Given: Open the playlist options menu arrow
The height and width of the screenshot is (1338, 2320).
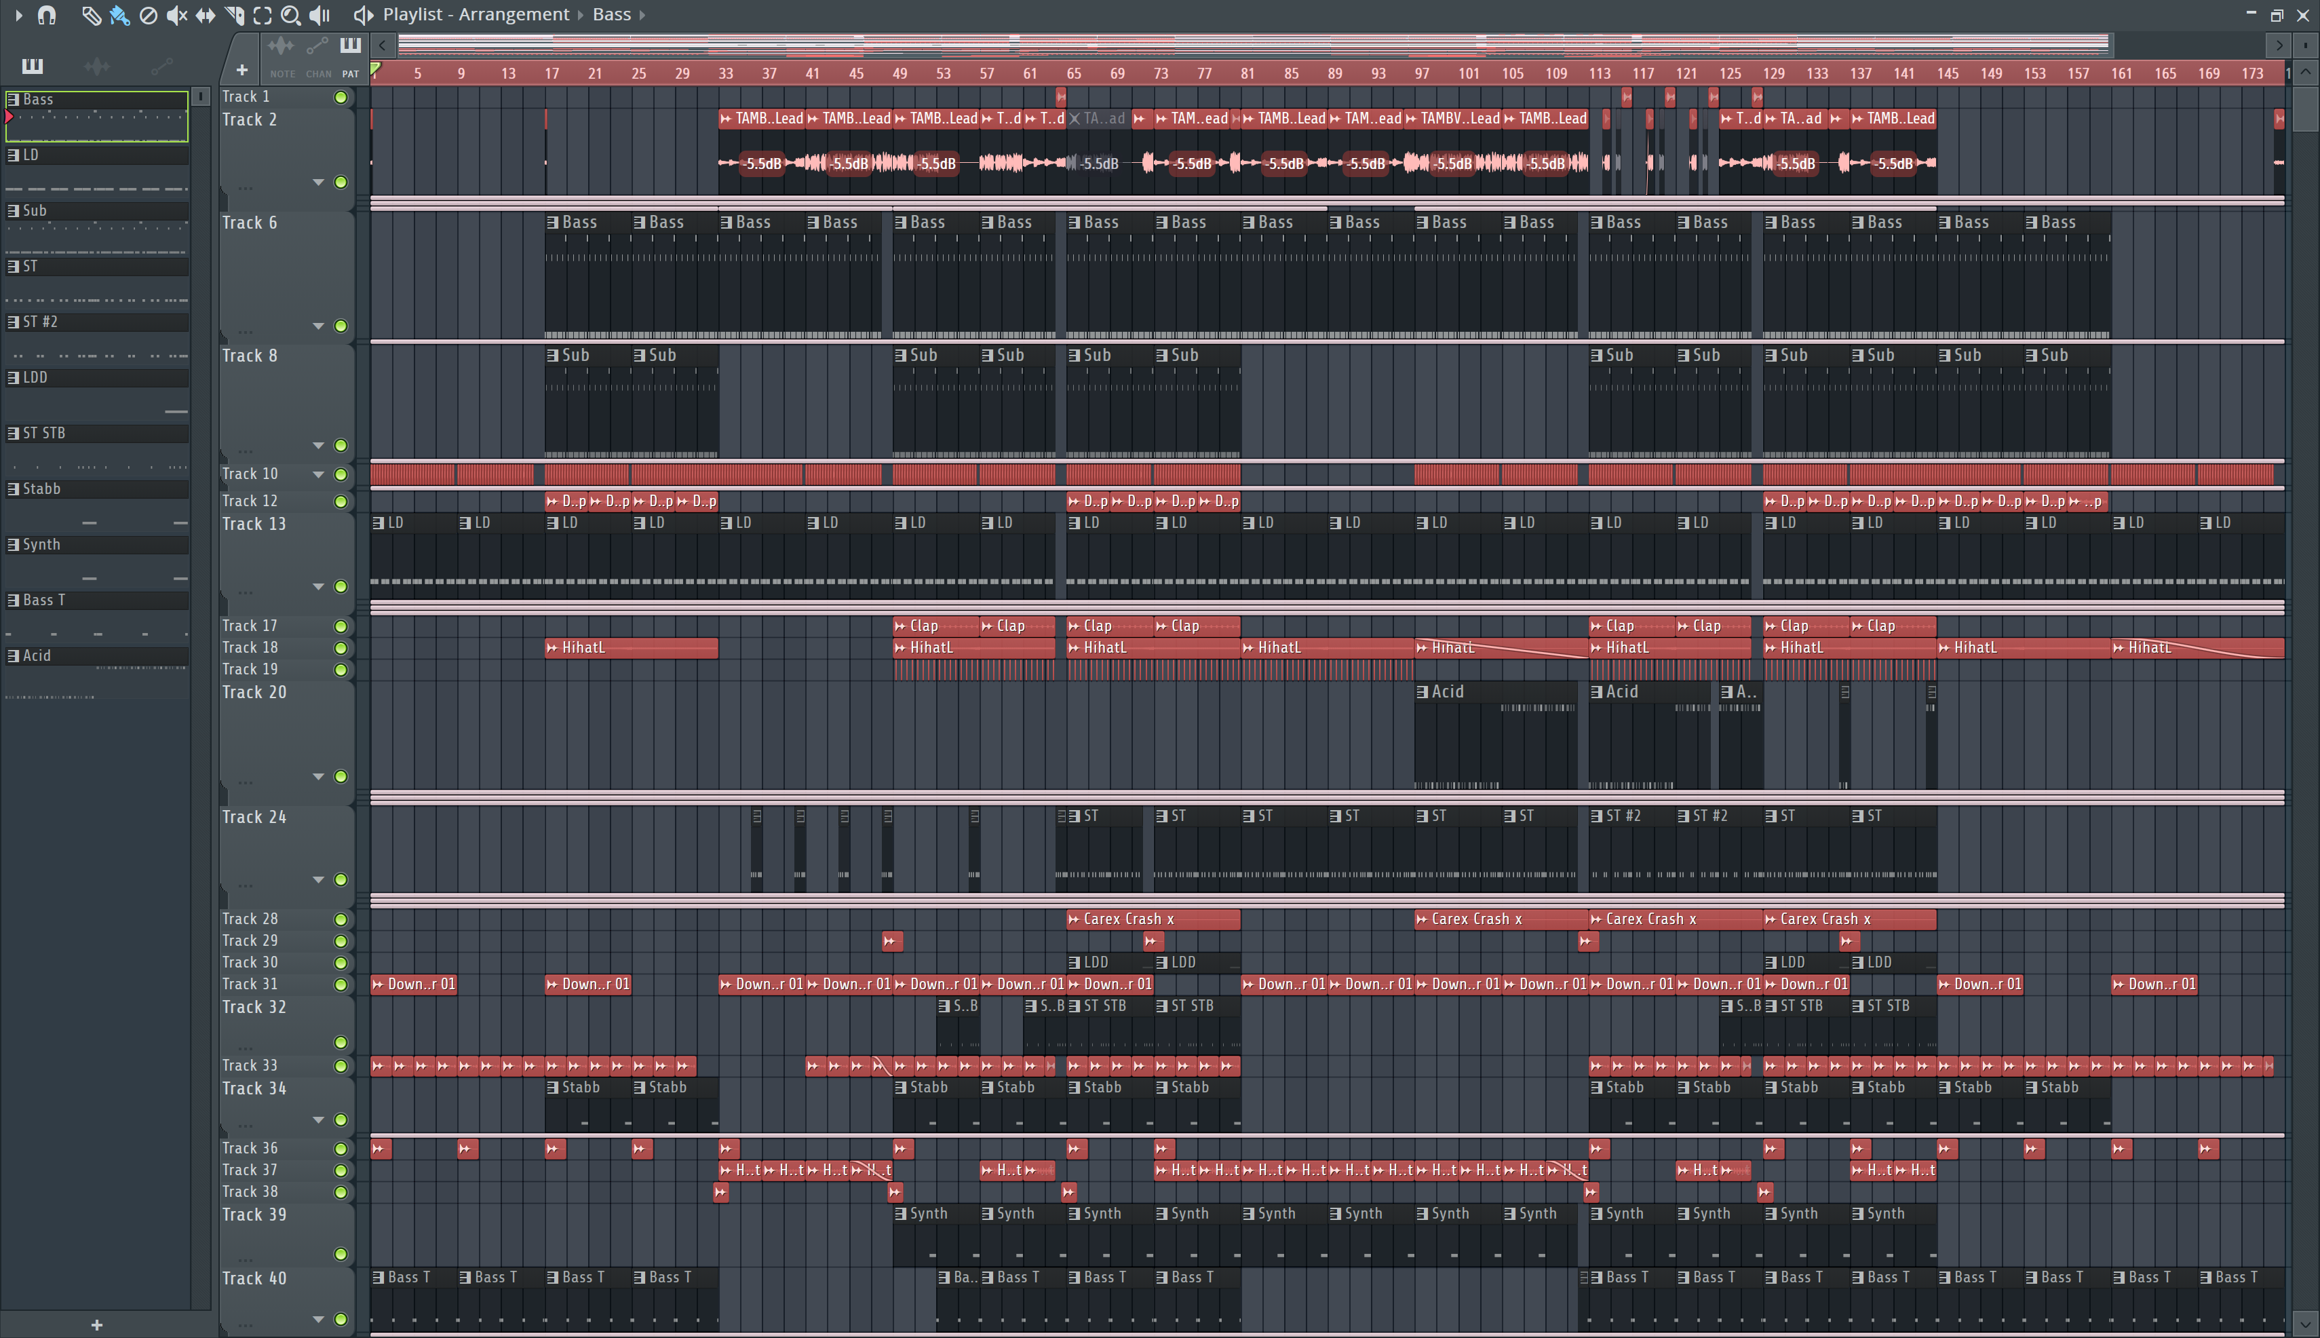Looking at the screenshot, I should [18, 15].
